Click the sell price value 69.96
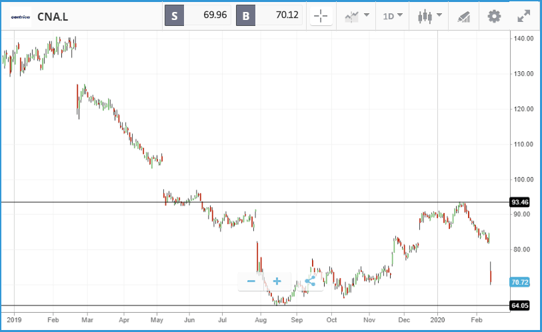 [x=215, y=15]
